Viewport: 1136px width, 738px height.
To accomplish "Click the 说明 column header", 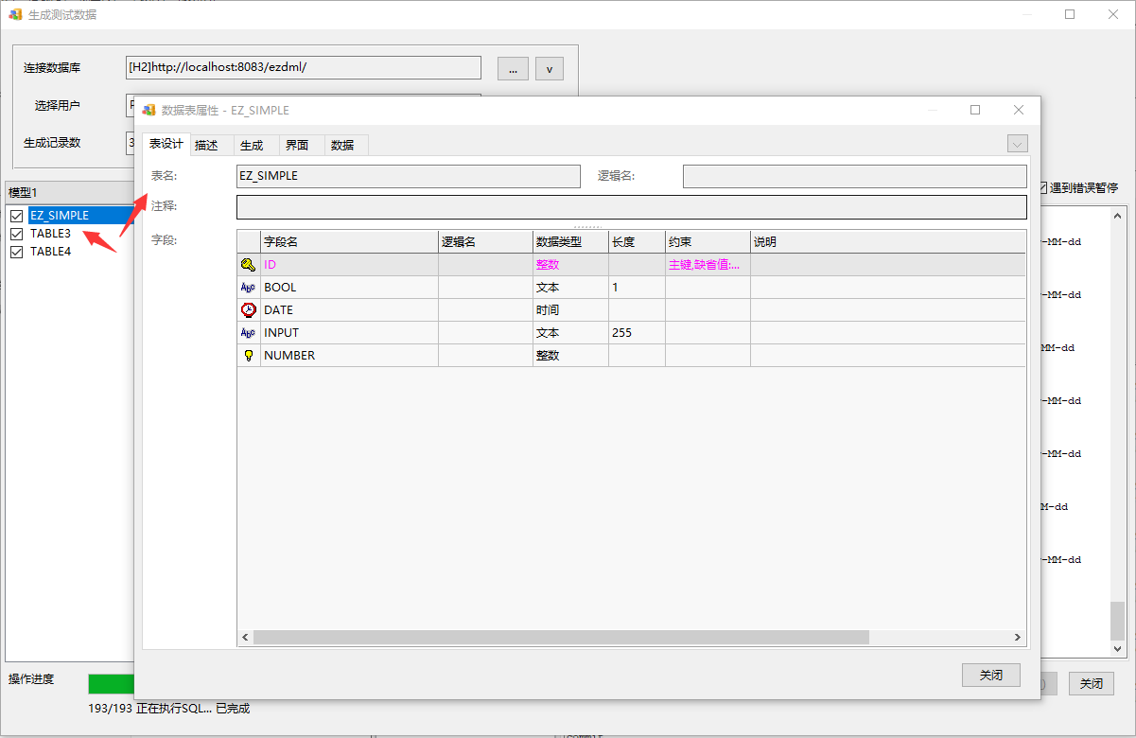I will 888,242.
